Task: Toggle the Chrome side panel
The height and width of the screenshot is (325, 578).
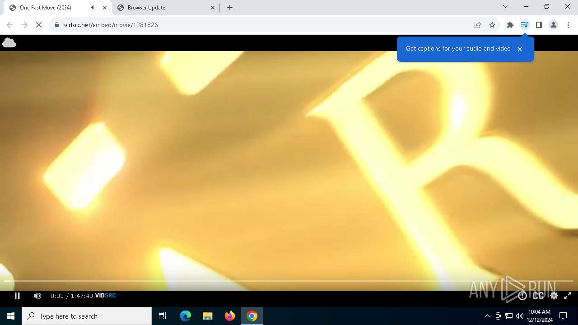Action: [539, 25]
